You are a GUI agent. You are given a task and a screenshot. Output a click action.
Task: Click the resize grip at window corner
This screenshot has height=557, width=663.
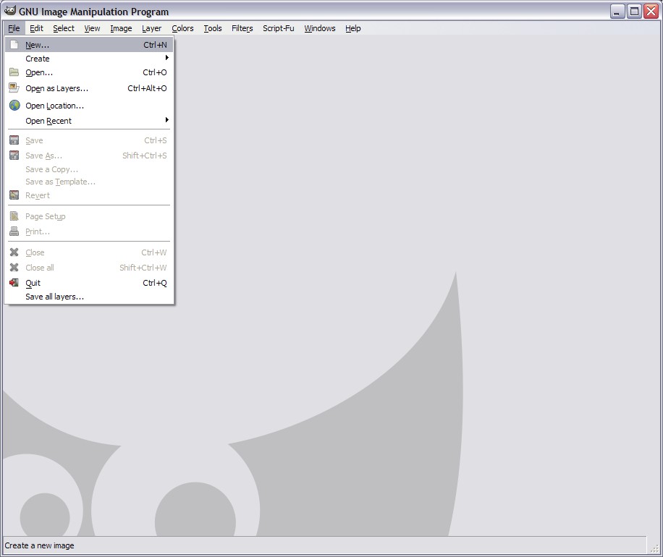click(x=655, y=548)
